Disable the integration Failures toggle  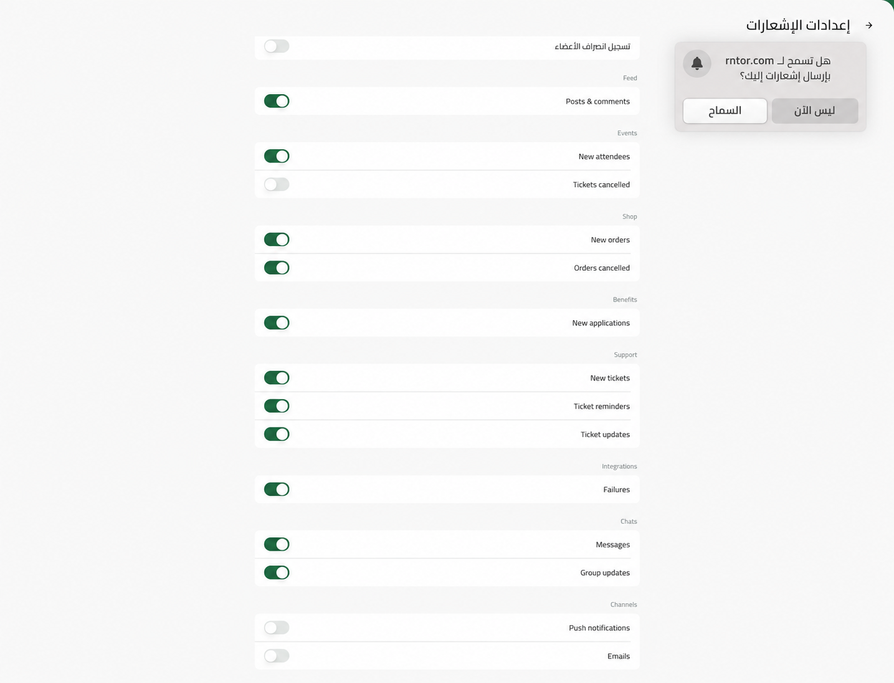point(277,490)
